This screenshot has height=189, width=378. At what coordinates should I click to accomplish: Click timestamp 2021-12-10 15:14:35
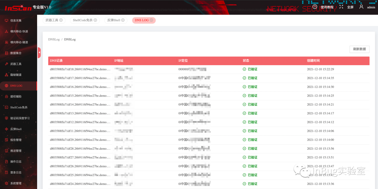point(320,78)
